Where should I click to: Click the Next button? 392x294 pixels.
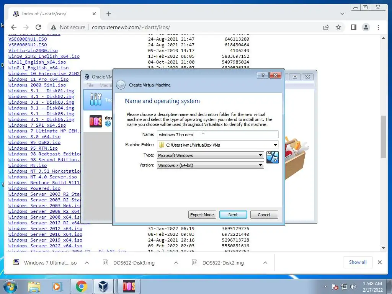233,214
